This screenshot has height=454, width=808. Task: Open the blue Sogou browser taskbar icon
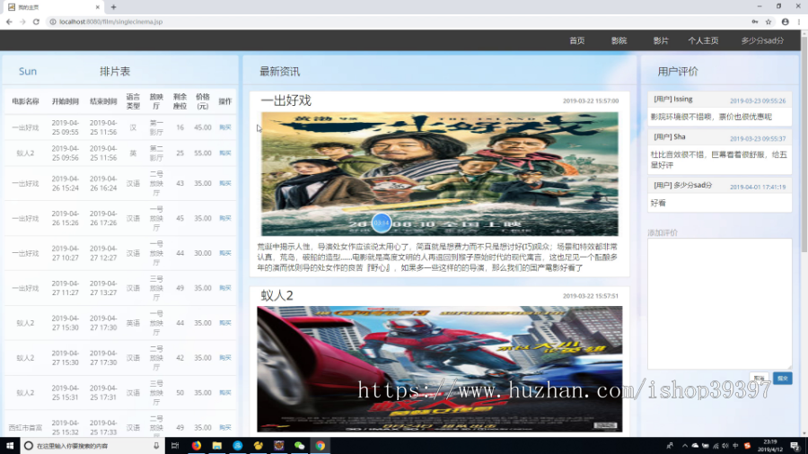[x=238, y=446]
